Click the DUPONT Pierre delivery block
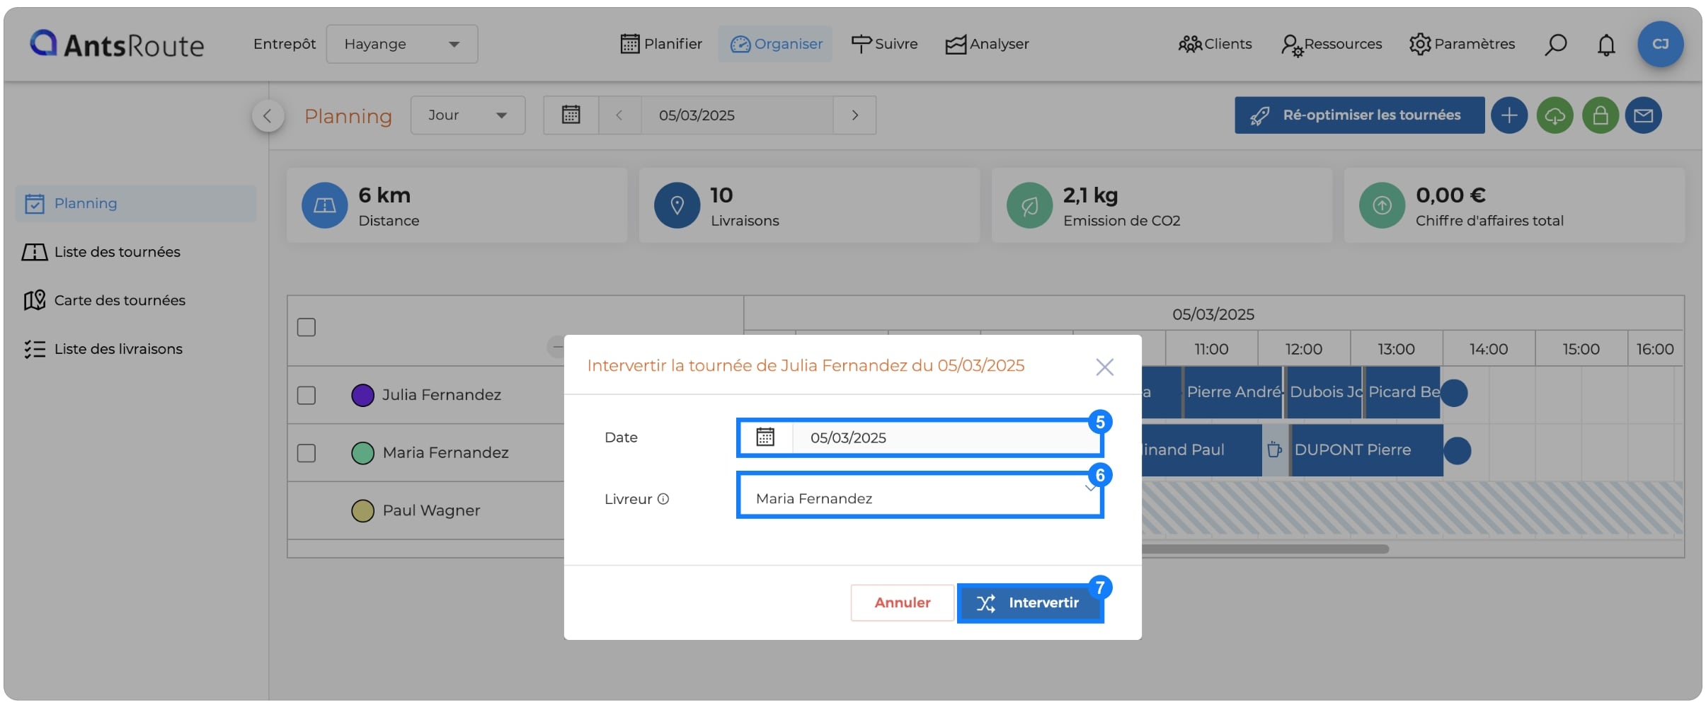The height and width of the screenshot is (710, 1706). [1366, 450]
